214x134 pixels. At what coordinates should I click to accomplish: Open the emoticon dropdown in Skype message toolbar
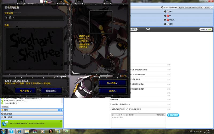click(113, 115)
